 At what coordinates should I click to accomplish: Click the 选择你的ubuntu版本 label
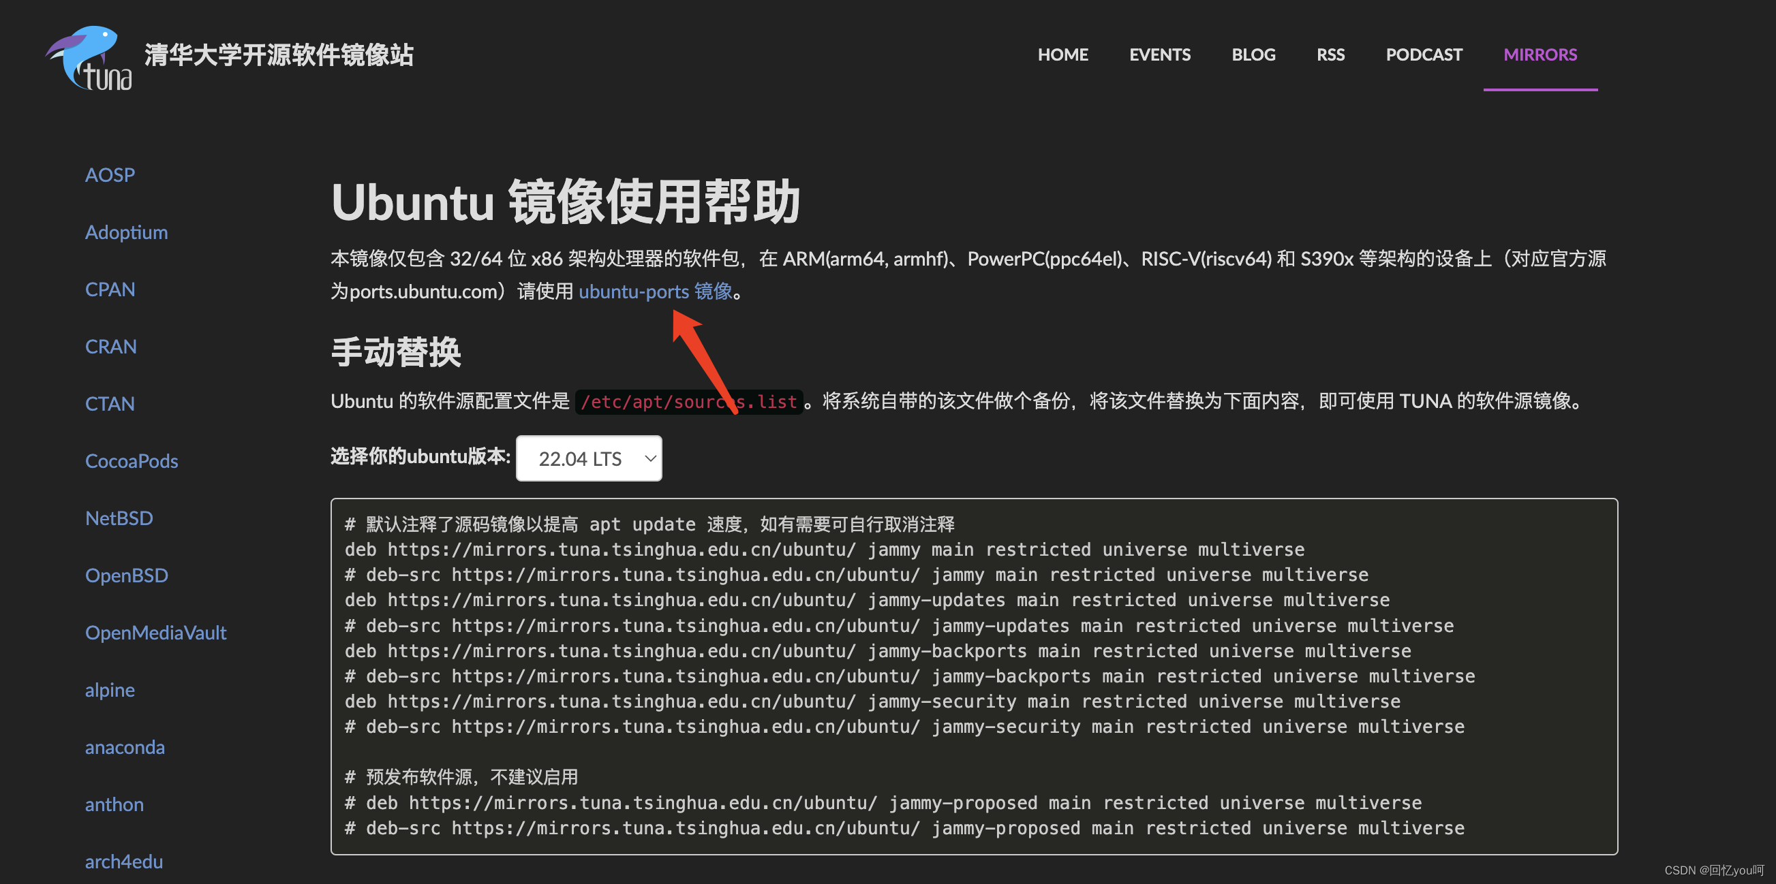coord(420,456)
